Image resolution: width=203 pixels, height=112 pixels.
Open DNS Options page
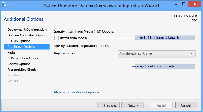(x=21, y=41)
